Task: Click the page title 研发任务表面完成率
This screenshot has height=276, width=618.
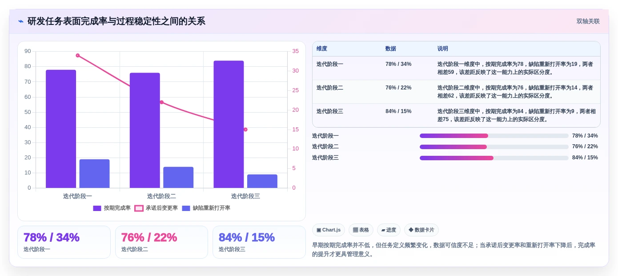Action: pyautogui.click(x=116, y=21)
